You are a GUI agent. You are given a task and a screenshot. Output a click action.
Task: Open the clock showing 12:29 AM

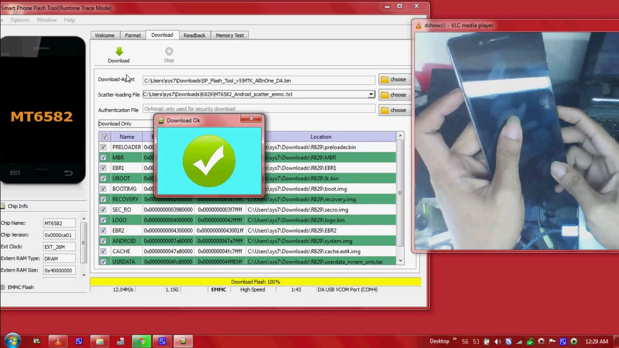click(x=596, y=342)
